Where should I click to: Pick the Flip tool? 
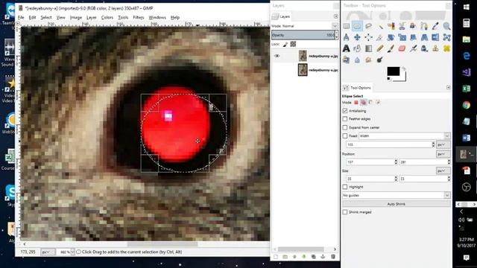pyautogui.click(x=435, y=37)
